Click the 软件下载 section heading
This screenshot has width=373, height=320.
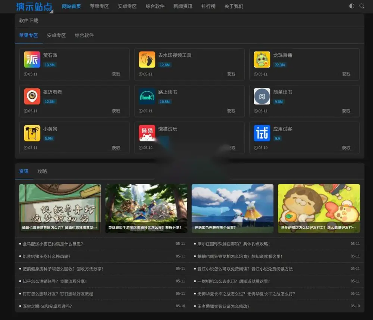click(29, 21)
